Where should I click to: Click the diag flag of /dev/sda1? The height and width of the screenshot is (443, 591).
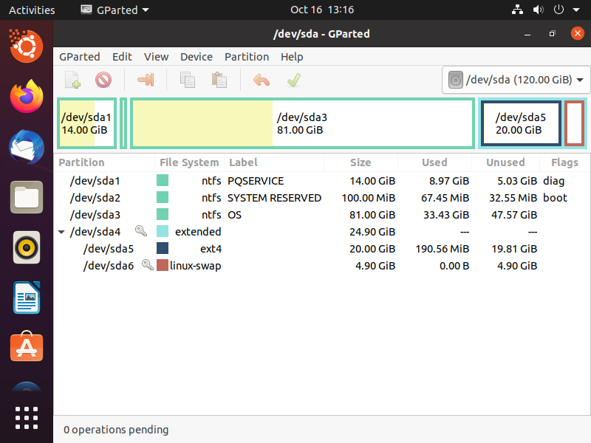click(553, 181)
